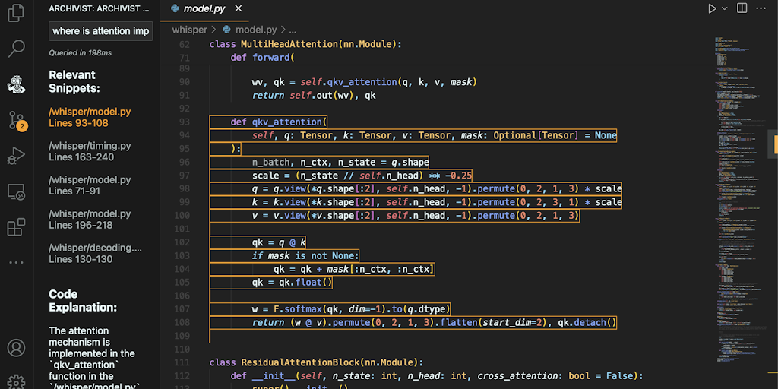The height and width of the screenshot is (389, 778).
Task: Click the Accounts profile icon
Action: (16, 348)
